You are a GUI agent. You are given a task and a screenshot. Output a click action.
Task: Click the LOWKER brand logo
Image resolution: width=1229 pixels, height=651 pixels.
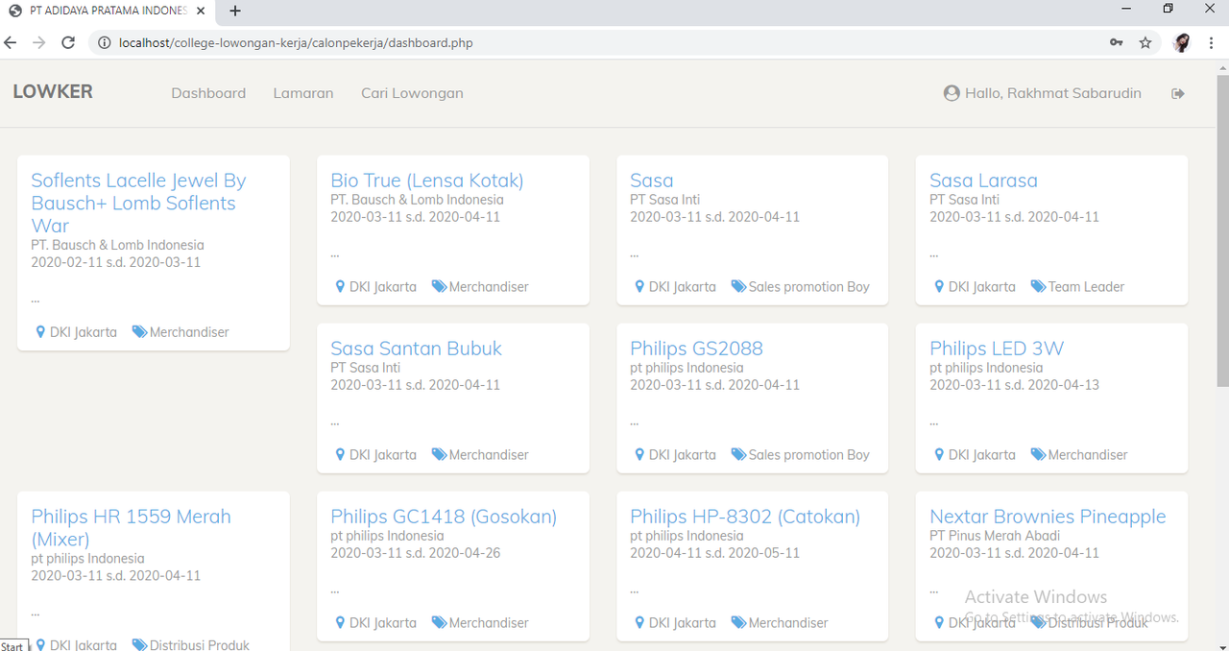pyautogui.click(x=53, y=91)
